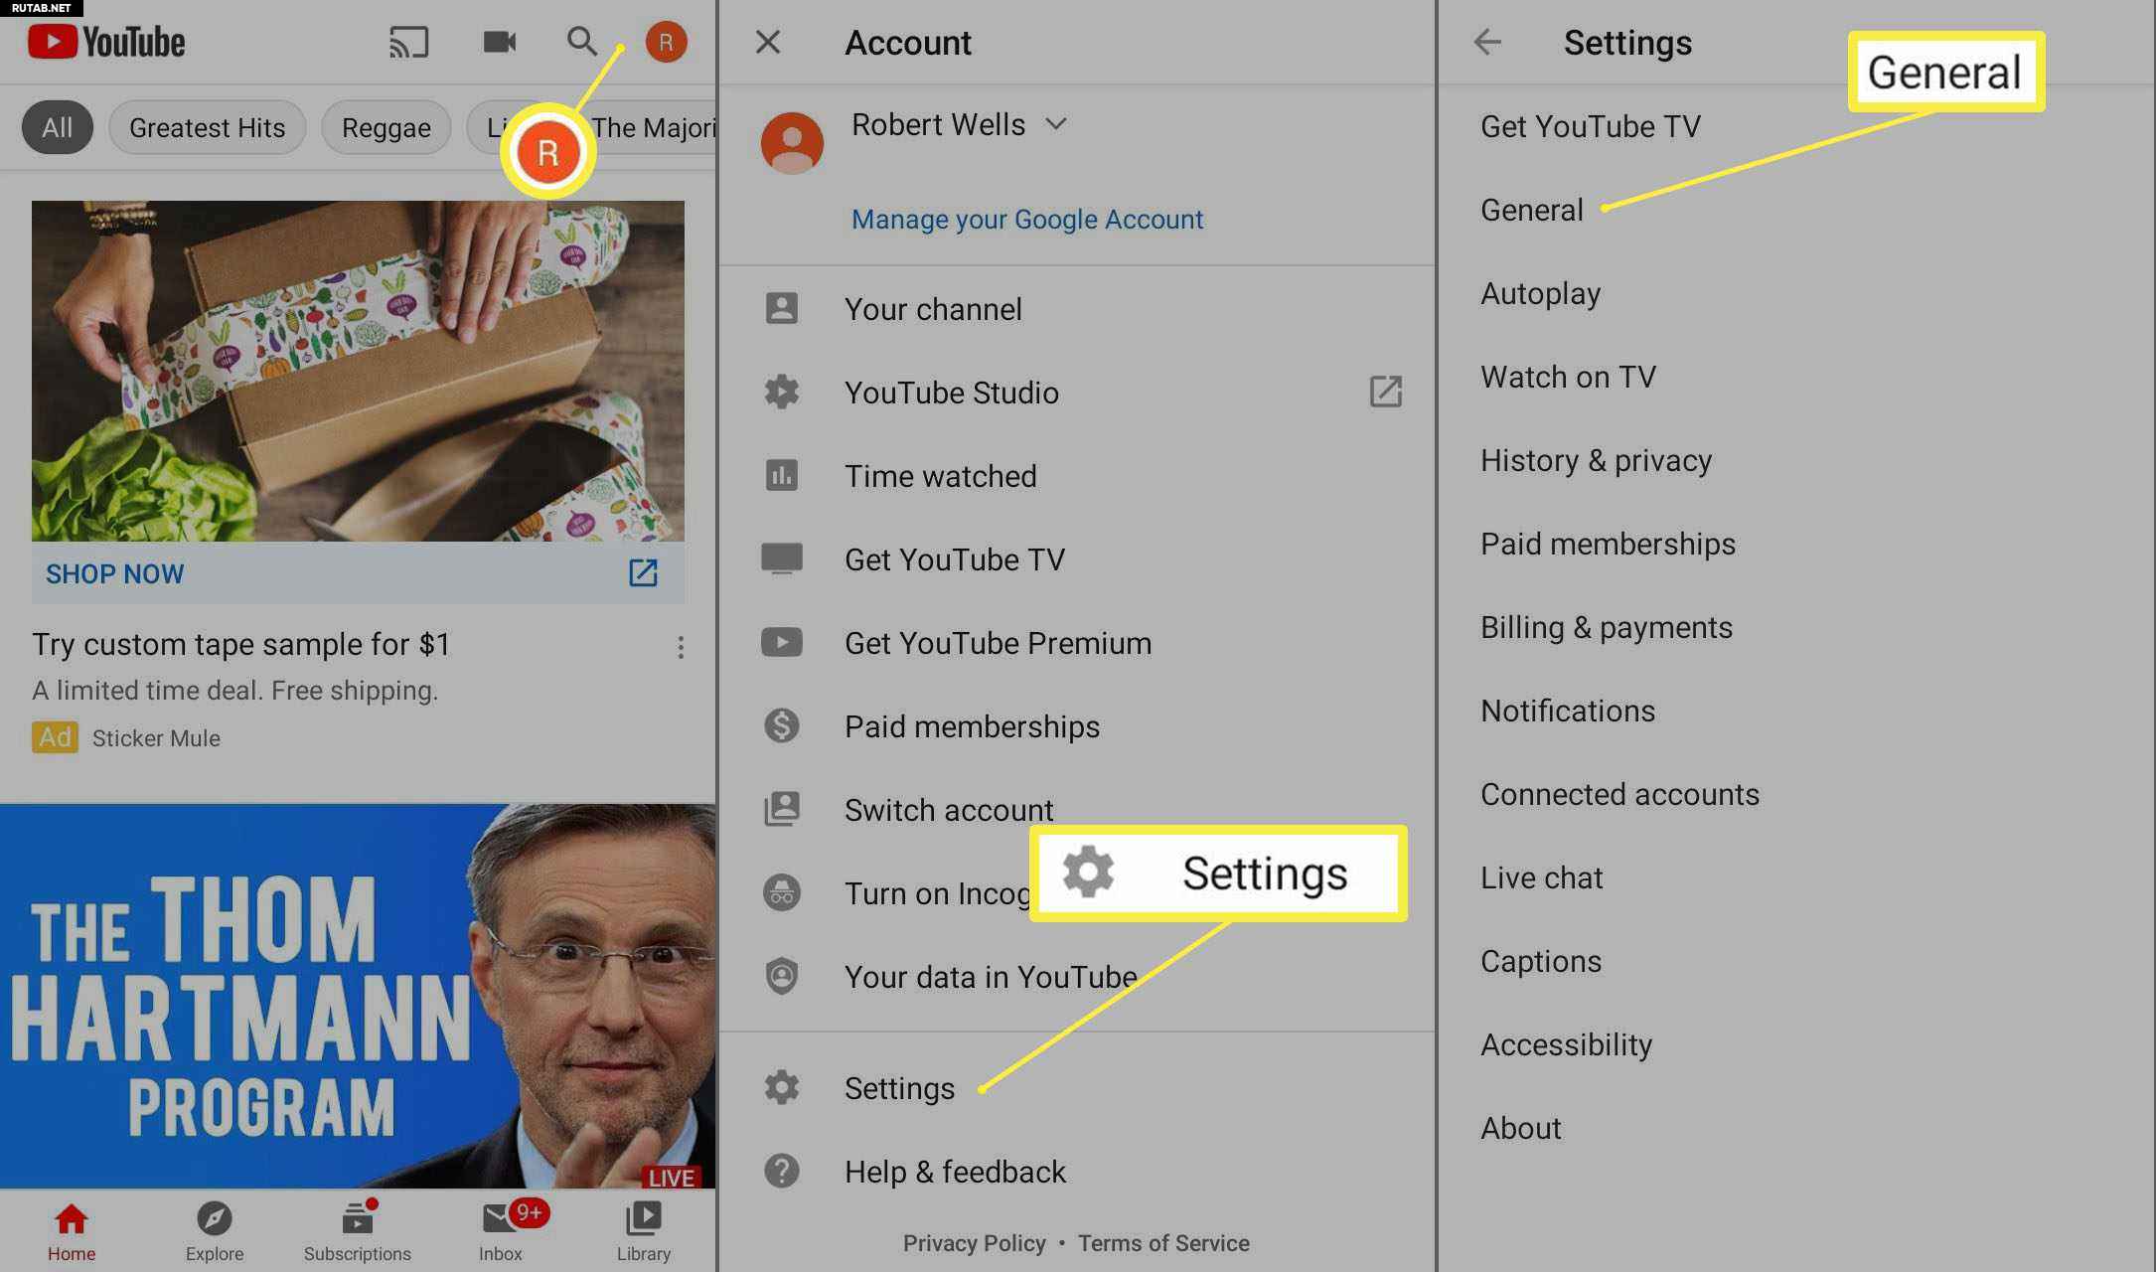Tap the Robert Wells profile picture
The height and width of the screenshot is (1272, 2156).
[792, 143]
